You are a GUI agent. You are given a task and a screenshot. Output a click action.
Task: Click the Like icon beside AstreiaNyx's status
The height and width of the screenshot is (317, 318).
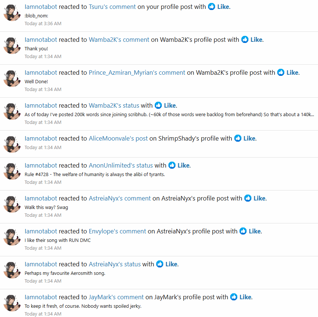pos(160,264)
